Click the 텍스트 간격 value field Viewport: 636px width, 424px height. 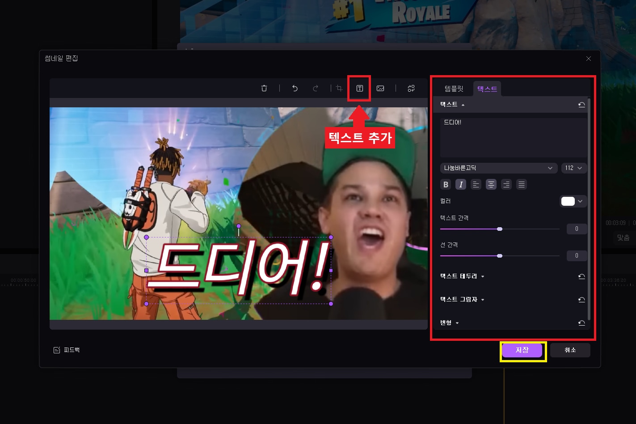point(577,229)
